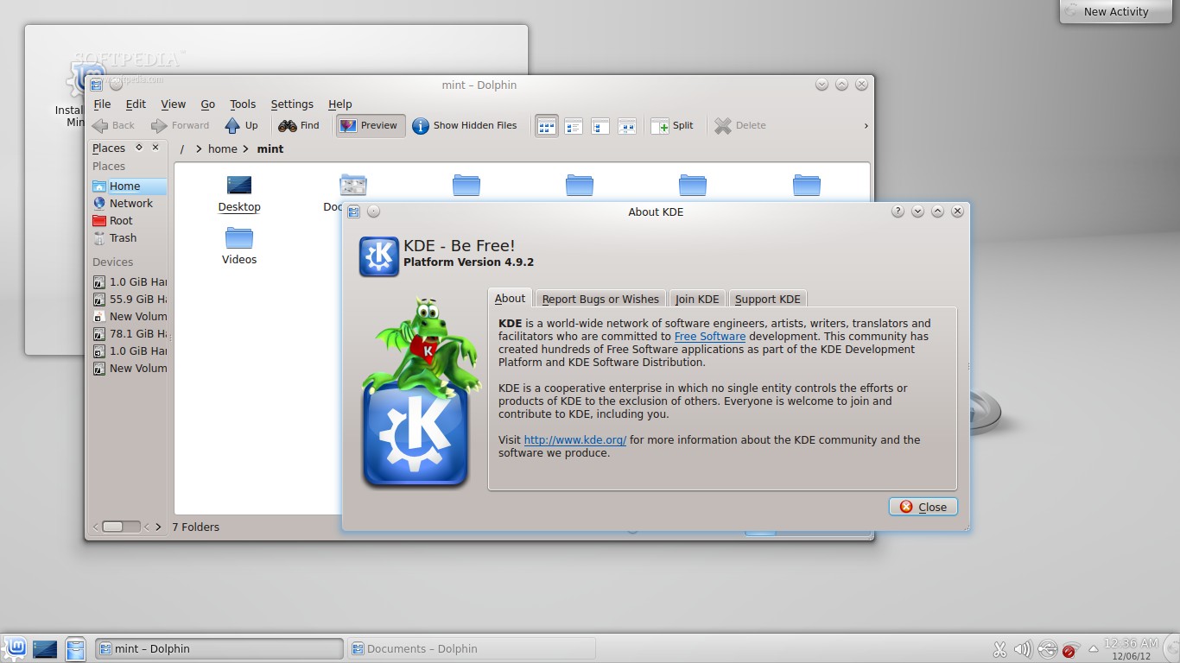Click the Show Desktop icon in taskbar

[45, 648]
